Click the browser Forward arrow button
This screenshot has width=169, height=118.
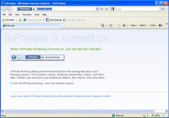coord(10,9)
